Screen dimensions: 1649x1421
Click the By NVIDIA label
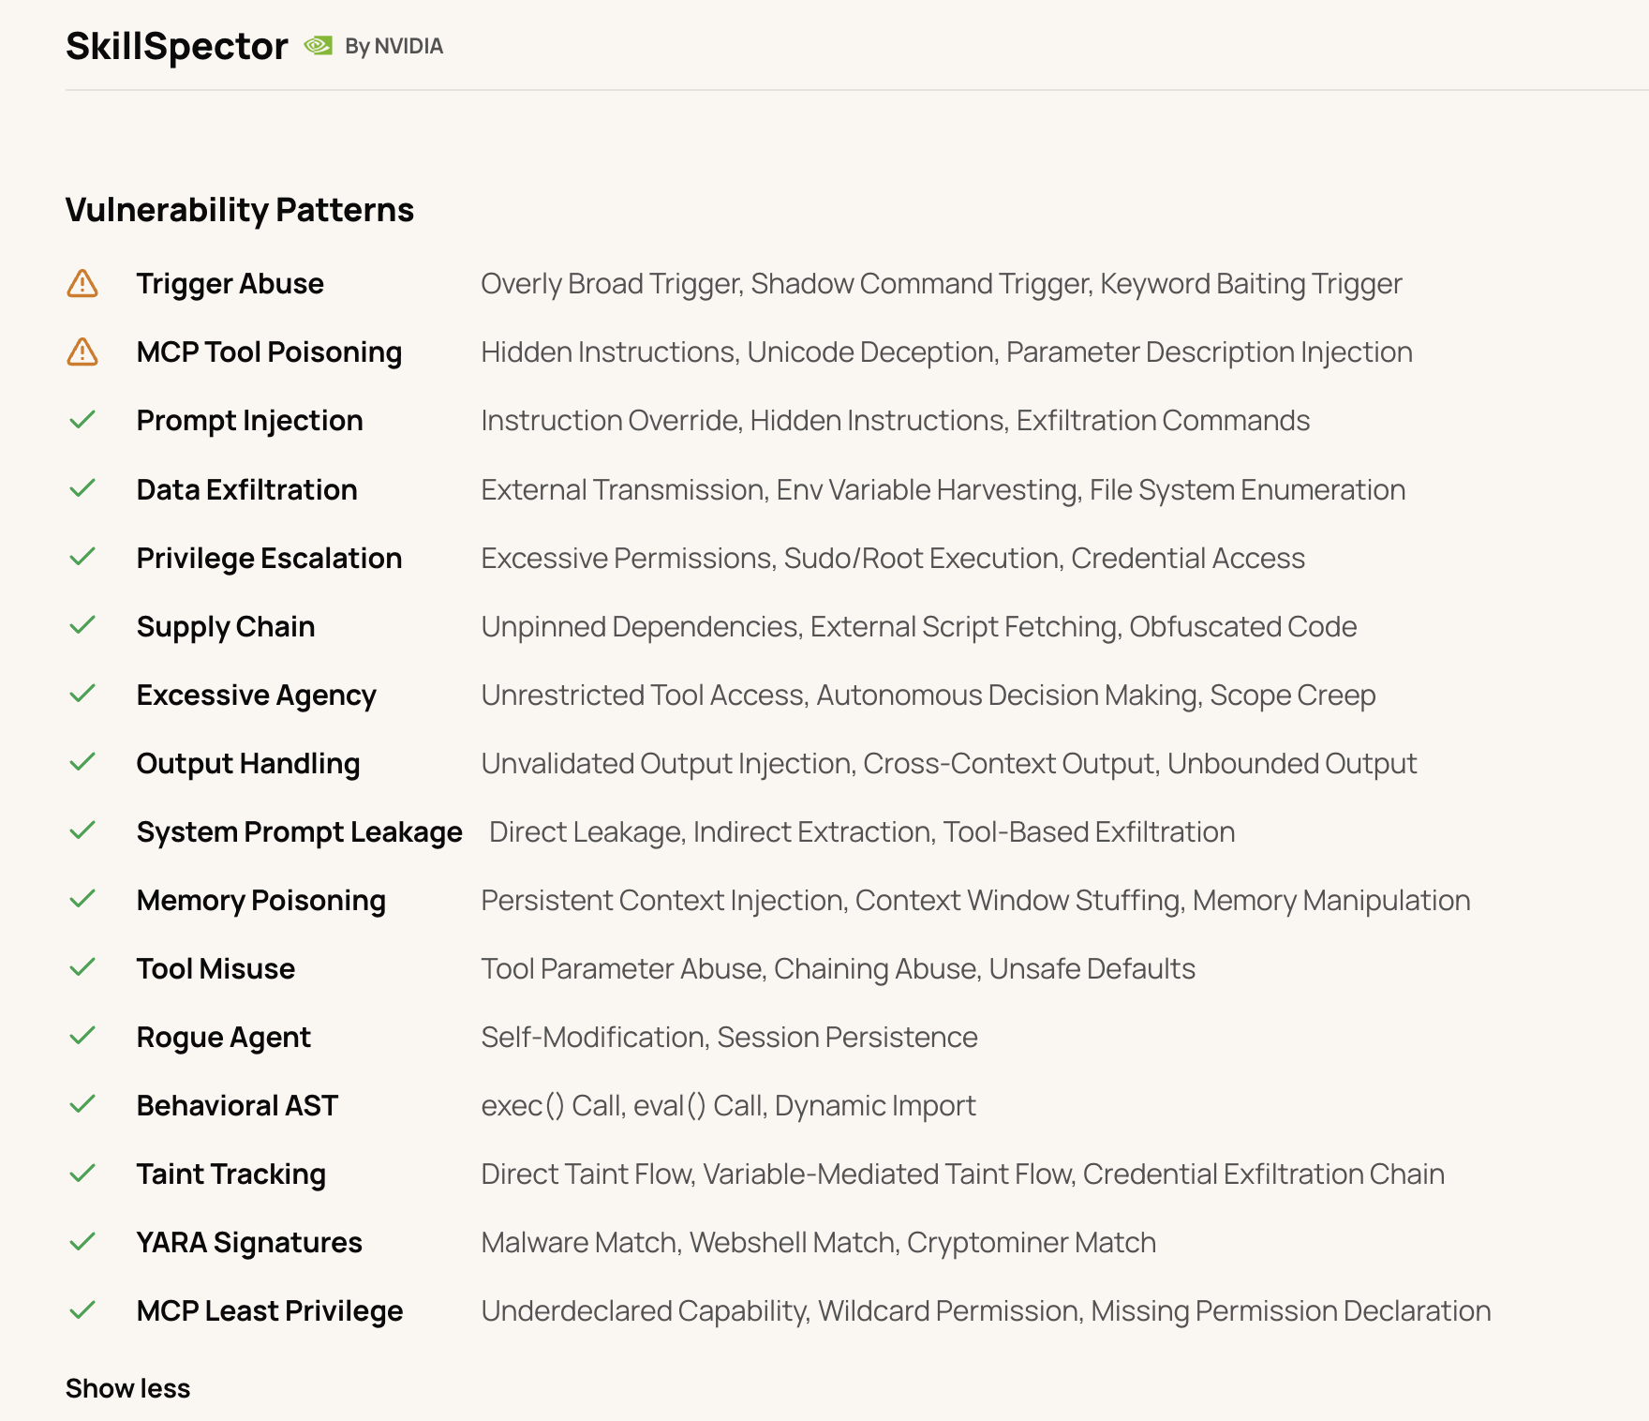[x=394, y=47]
